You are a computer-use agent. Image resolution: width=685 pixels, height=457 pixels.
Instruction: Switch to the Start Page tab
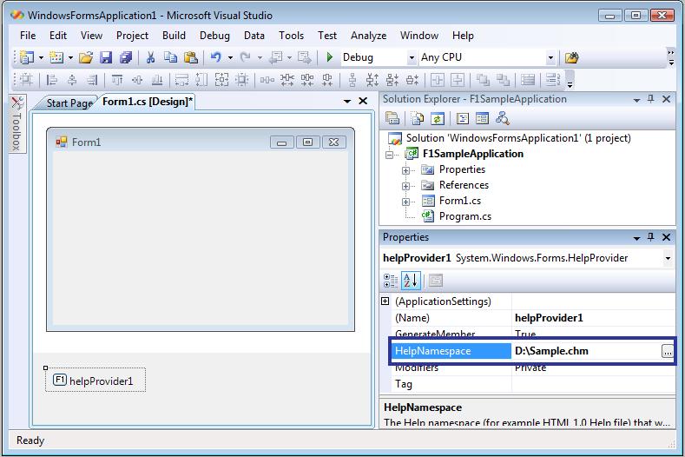click(69, 103)
